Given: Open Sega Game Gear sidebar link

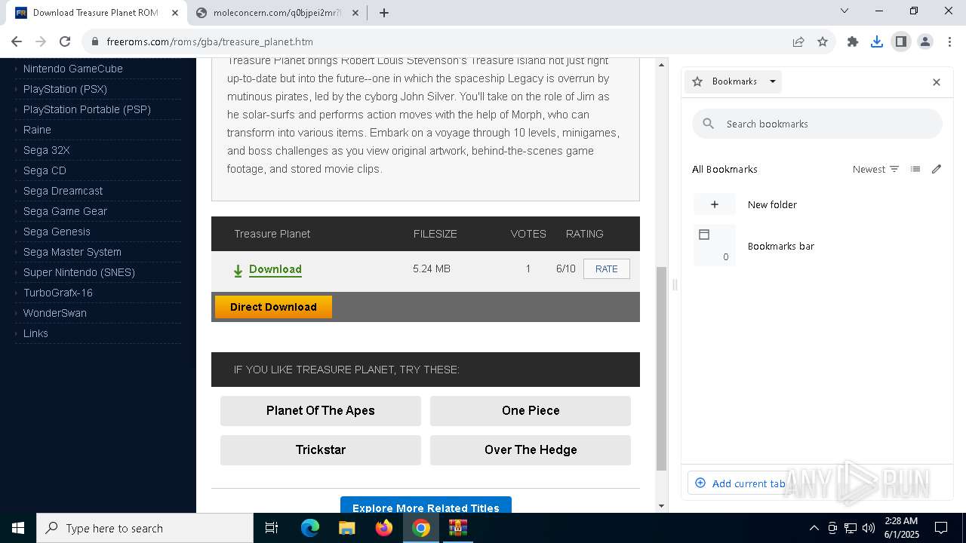Looking at the screenshot, I should (x=65, y=211).
